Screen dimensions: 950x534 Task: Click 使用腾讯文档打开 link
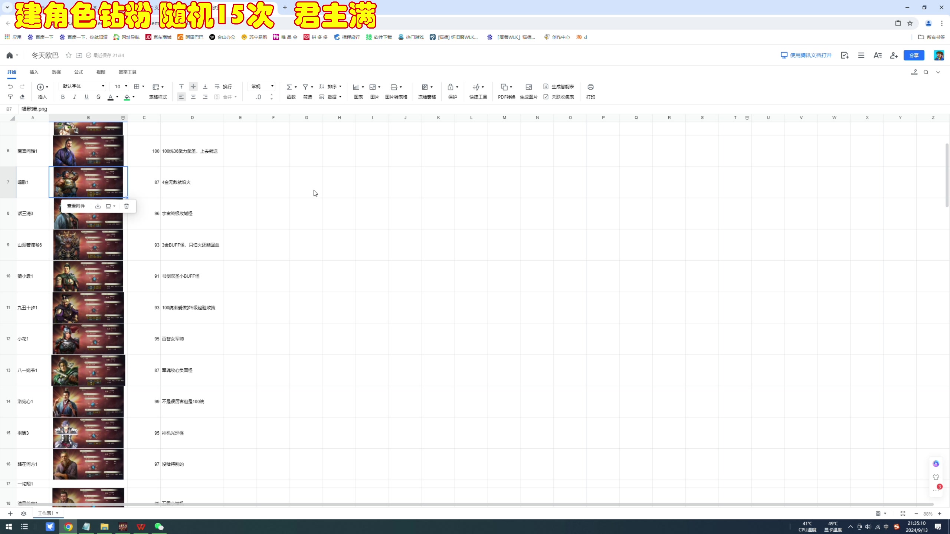tap(806, 55)
